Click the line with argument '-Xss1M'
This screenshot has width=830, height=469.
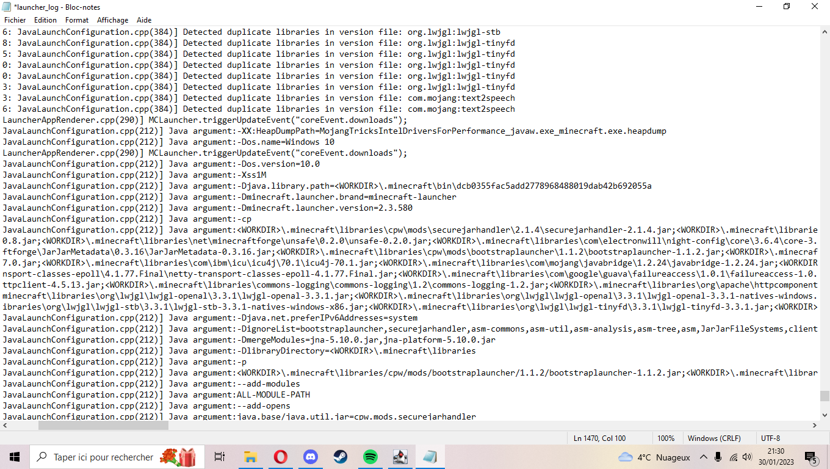pos(134,175)
